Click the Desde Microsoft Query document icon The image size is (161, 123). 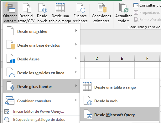[88, 114]
